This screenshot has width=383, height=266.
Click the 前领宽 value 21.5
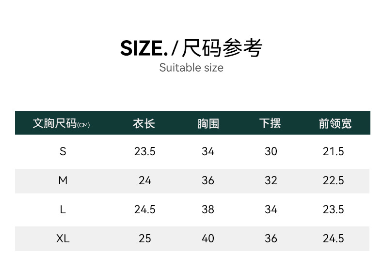334,152
